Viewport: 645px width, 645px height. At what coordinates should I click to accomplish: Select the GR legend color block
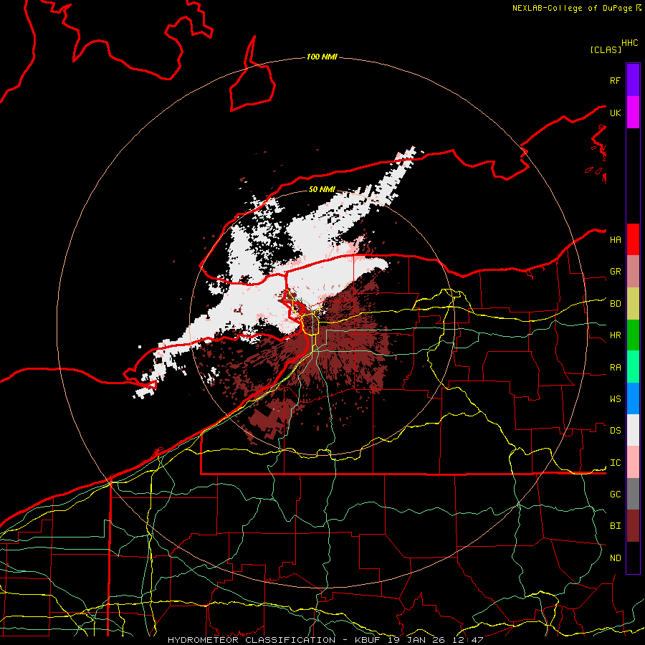pyautogui.click(x=633, y=272)
